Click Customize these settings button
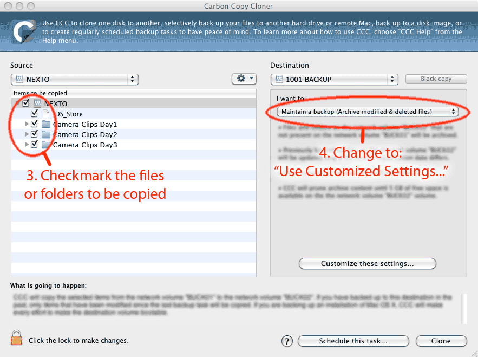This screenshot has width=478, height=357. (x=368, y=264)
